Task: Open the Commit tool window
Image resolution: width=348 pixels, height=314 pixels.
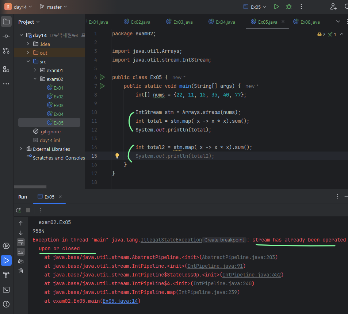Action: [6, 36]
